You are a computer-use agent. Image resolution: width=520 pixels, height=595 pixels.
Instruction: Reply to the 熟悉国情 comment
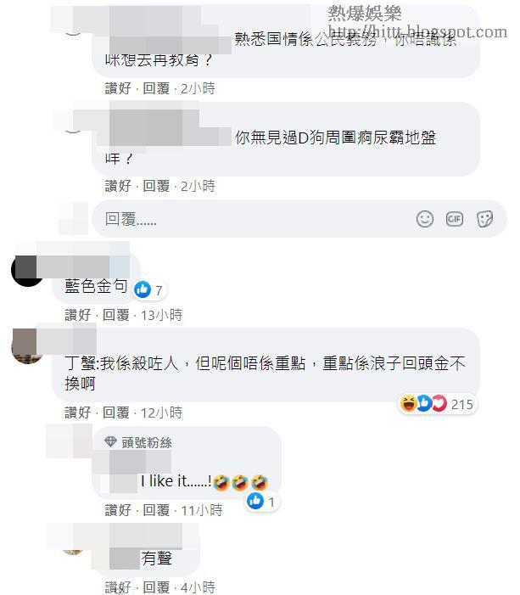tap(156, 88)
